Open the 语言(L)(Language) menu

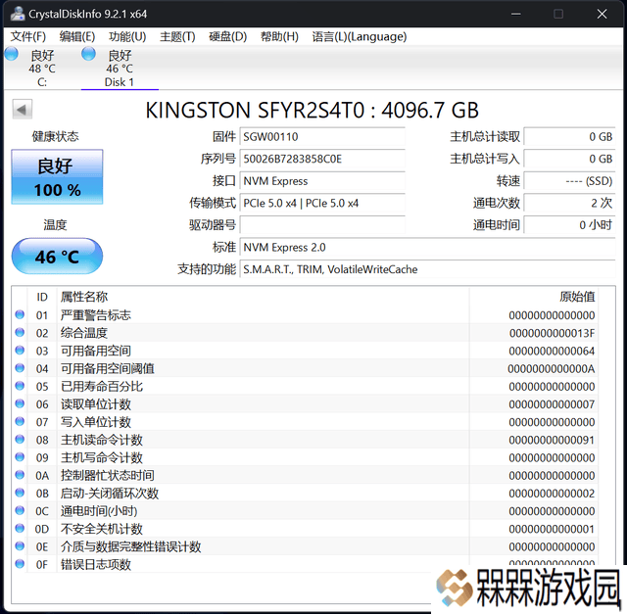[360, 37]
